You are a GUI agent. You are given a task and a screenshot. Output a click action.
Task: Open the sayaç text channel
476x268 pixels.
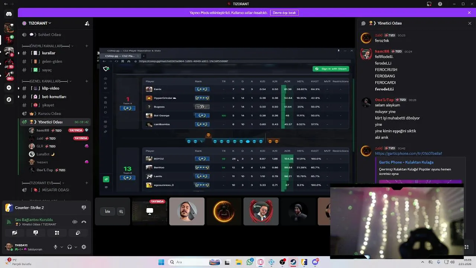[55, 70]
